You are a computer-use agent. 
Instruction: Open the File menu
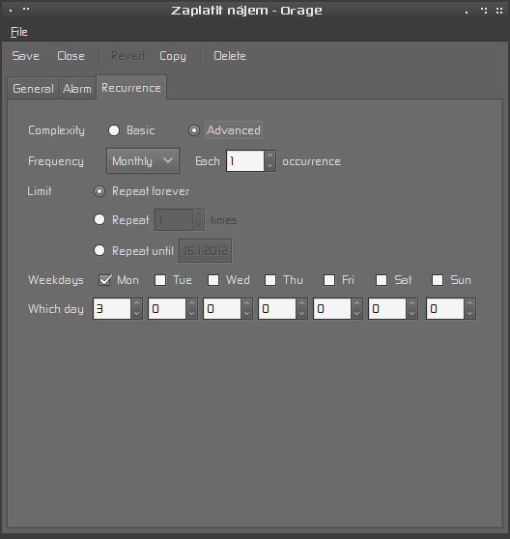click(19, 32)
